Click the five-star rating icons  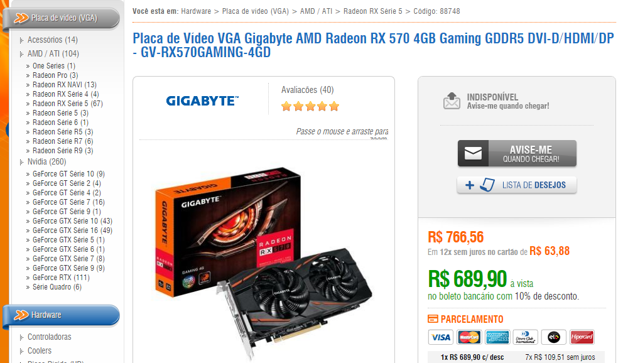(x=310, y=106)
